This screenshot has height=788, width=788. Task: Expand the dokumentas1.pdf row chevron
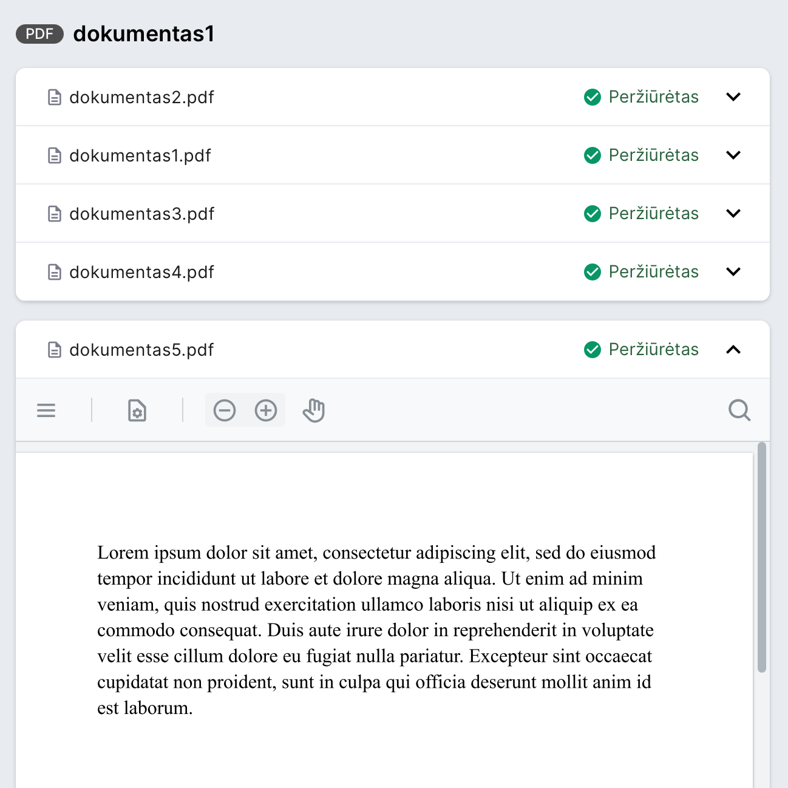[x=733, y=155]
